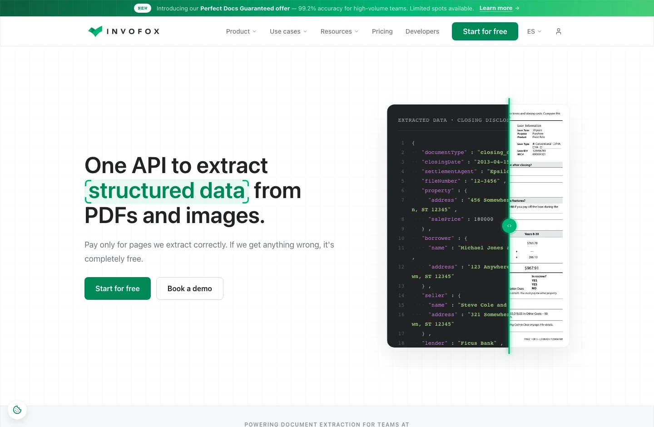The width and height of the screenshot is (654, 427).
Task: Open the cookie settings icon
Action: 17,410
